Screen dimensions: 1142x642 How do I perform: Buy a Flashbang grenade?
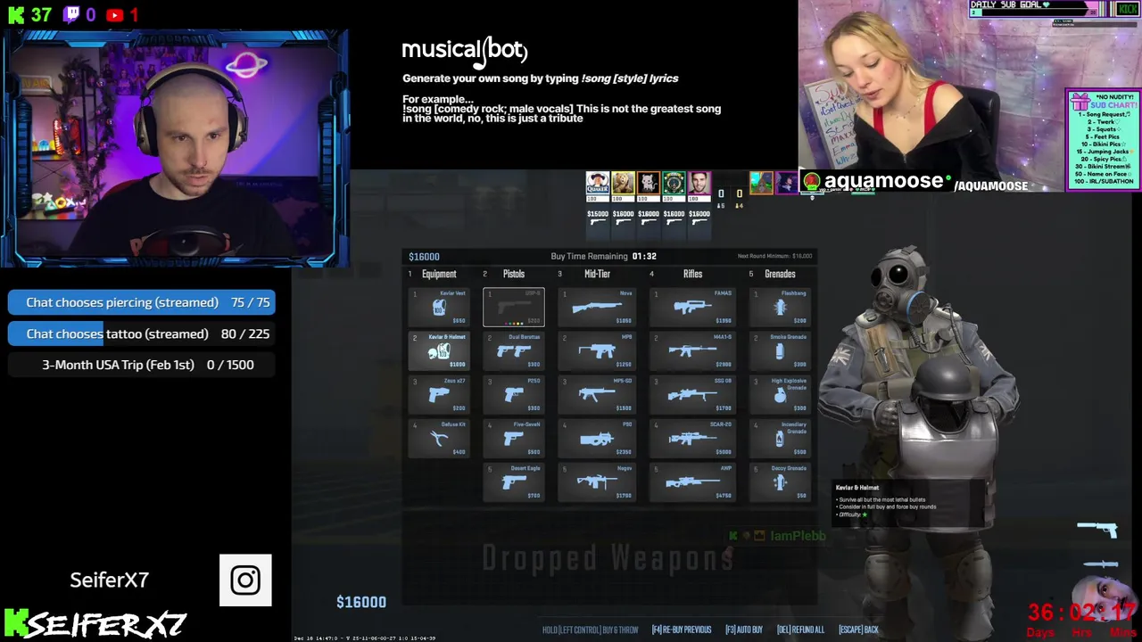(780, 307)
